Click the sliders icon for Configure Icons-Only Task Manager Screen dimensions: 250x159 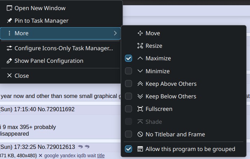coord(9,48)
